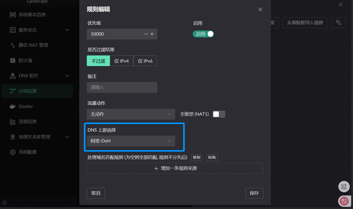Open the DNS 上游选择 dropdown
The width and height of the screenshot is (353, 209).
(131, 141)
